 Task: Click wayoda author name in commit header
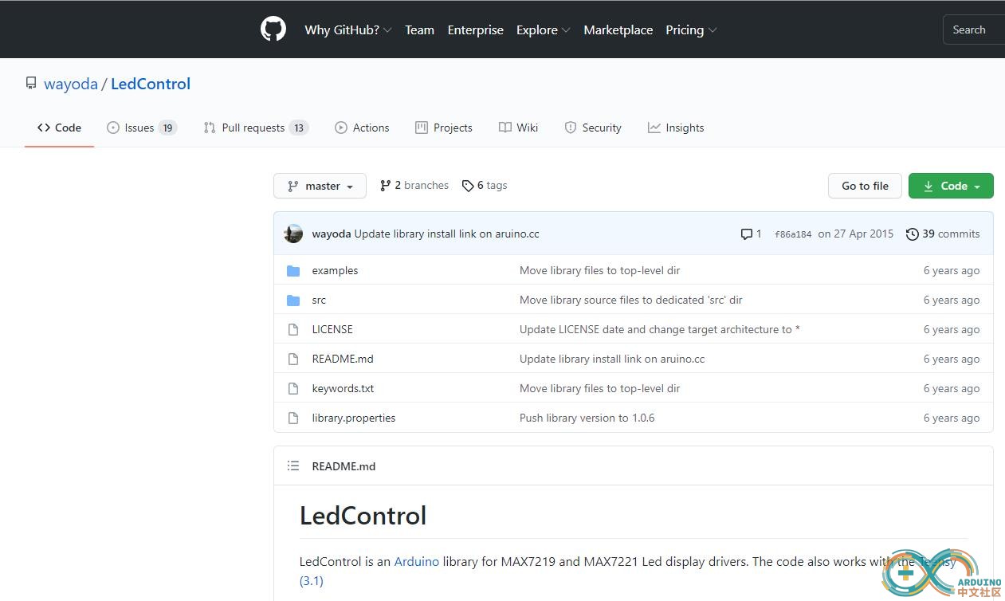coord(332,234)
